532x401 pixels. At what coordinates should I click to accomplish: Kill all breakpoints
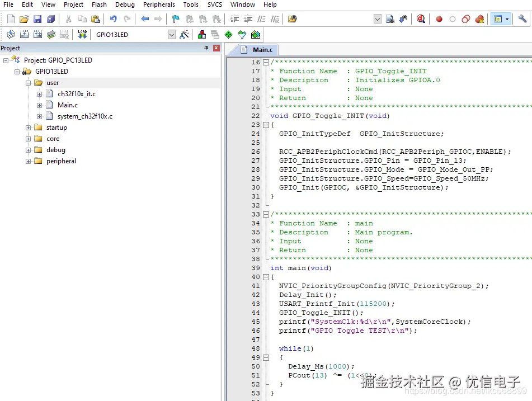[x=479, y=19]
